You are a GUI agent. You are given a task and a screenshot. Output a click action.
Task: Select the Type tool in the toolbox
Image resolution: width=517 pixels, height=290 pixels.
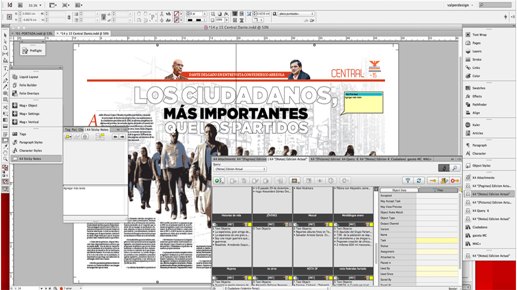(5, 67)
